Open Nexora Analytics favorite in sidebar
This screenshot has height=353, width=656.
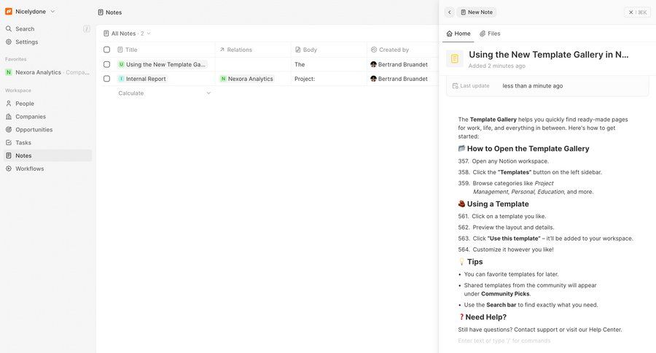coord(47,72)
